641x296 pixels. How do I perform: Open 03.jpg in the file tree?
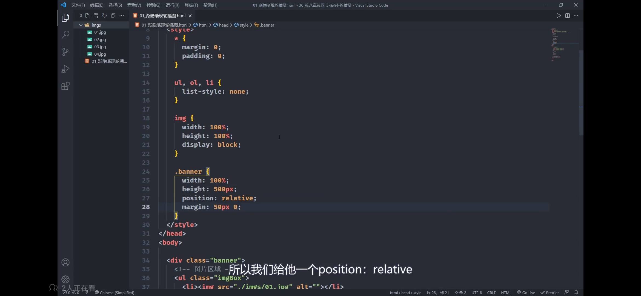pyautogui.click(x=100, y=47)
